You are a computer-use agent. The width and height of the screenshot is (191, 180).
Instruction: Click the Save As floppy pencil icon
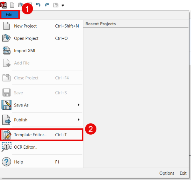(7, 105)
